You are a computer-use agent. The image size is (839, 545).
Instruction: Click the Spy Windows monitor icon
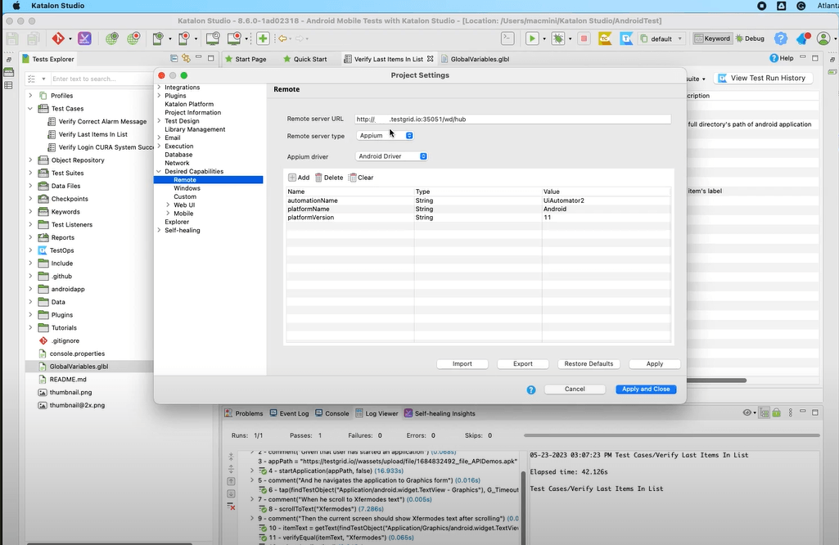click(x=213, y=38)
